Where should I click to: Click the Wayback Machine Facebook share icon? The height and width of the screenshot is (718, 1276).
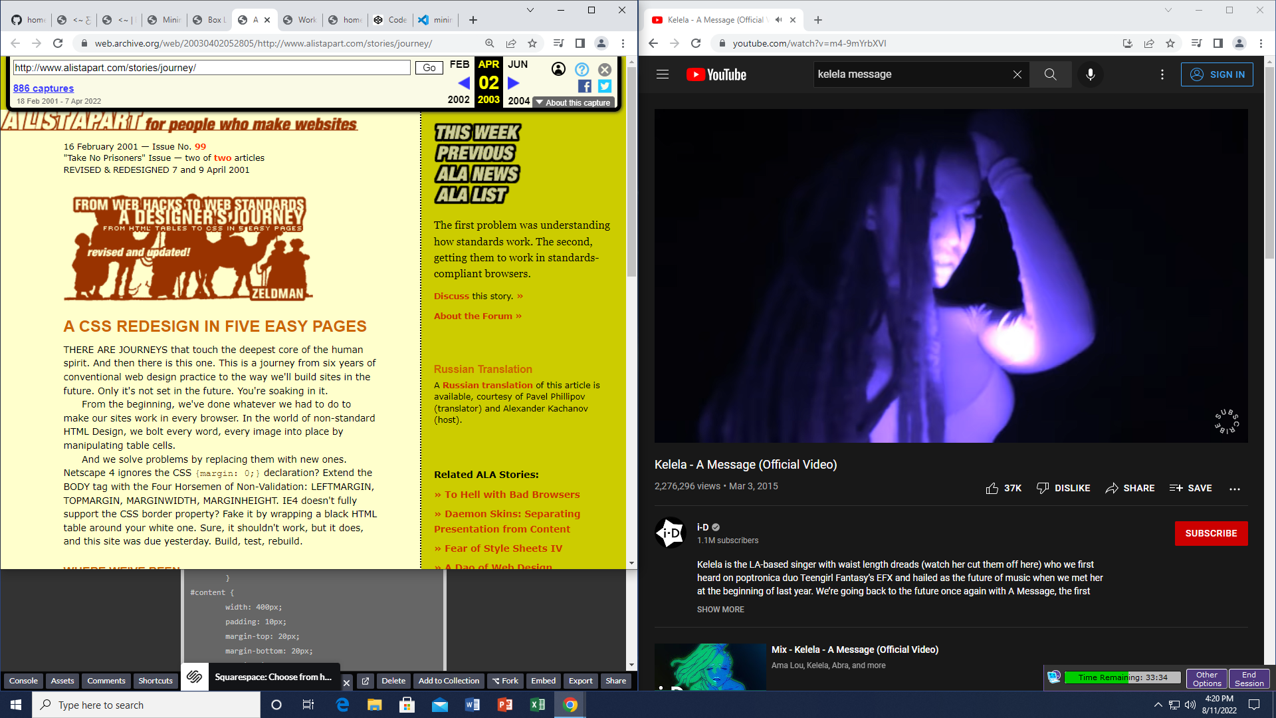pos(584,86)
